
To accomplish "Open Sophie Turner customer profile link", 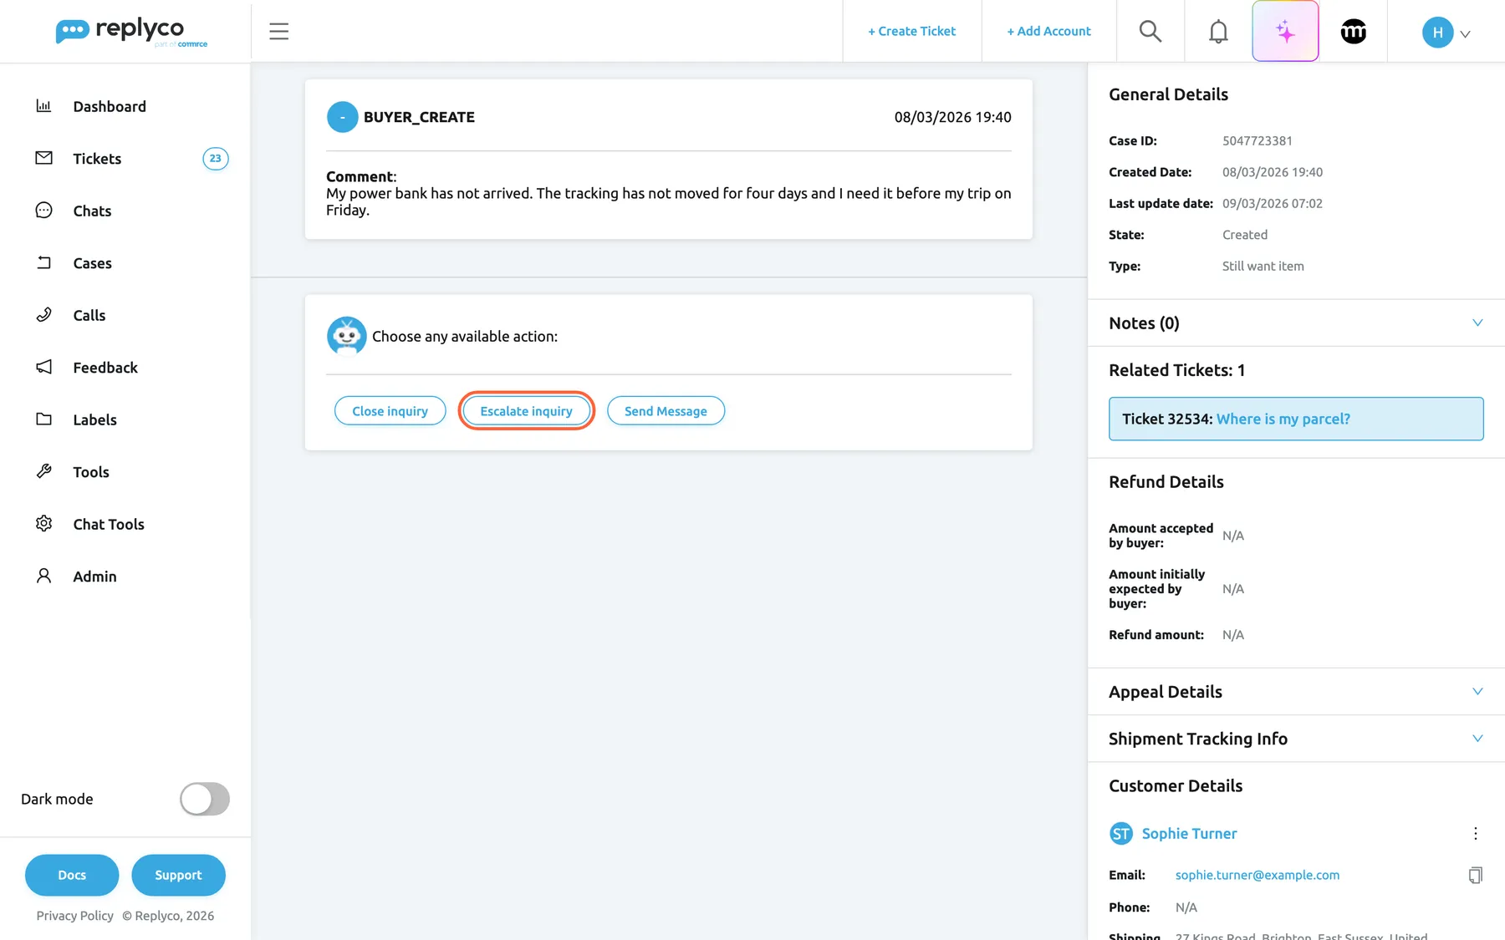I will (x=1189, y=833).
